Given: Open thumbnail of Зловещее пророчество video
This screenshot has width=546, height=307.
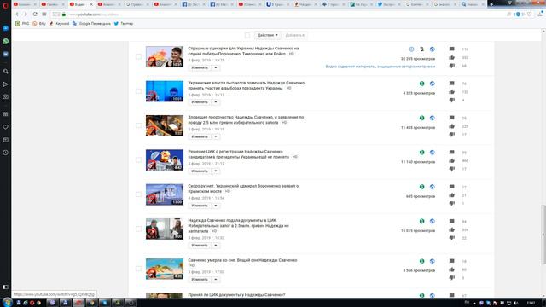Looking at the screenshot, I should click(165, 125).
